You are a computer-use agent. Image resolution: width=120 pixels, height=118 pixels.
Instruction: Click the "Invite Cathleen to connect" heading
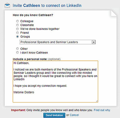tap(47, 6)
